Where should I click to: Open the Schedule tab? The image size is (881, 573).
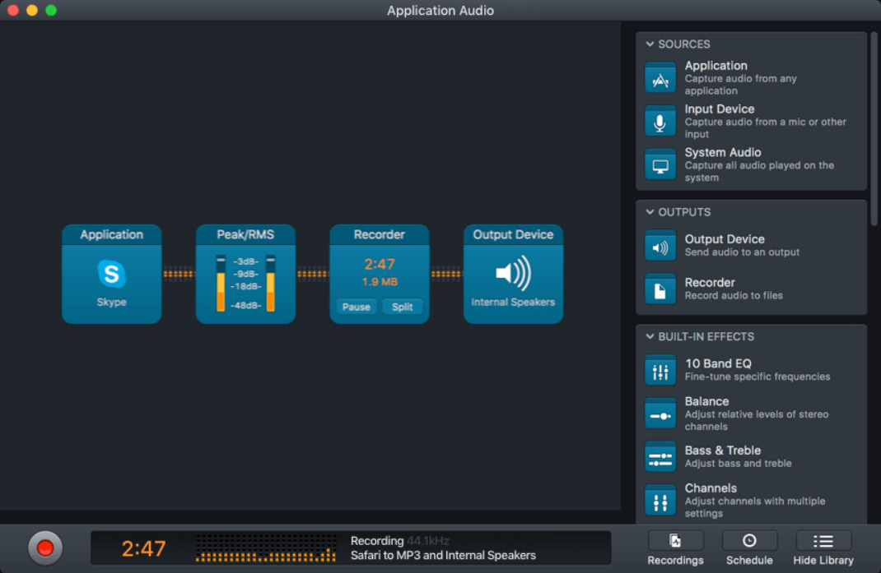click(x=749, y=548)
